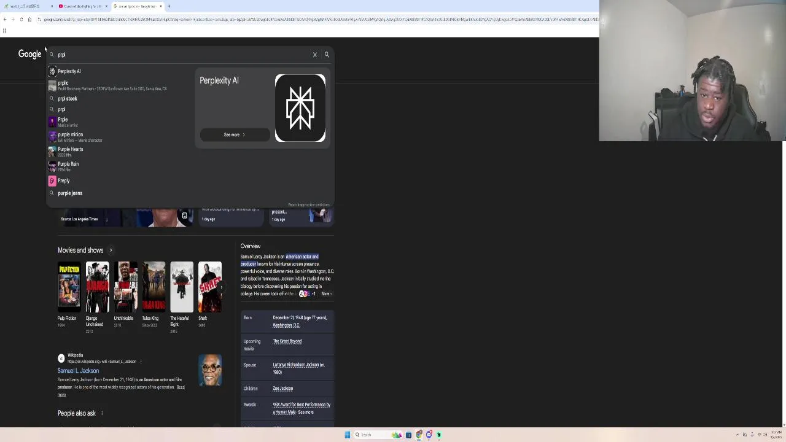Open the system tray hidden icons chevron
Image resolution: width=786 pixels, height=442 pixels.
[737, 435]
